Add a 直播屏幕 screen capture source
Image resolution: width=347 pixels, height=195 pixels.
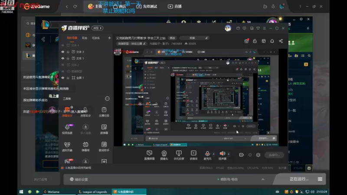149,155
